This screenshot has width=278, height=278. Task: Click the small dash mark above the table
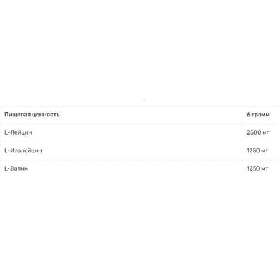pos(145,100)
